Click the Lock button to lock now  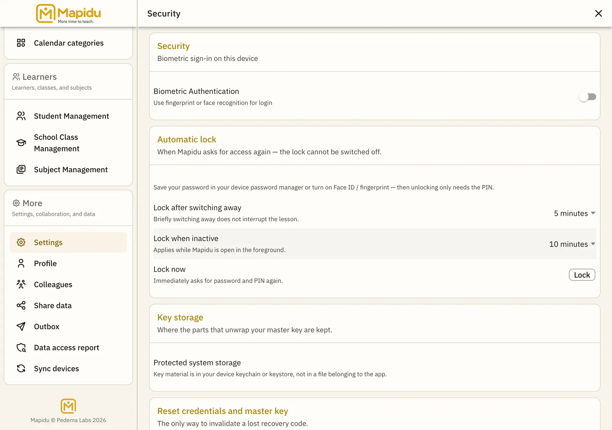[582, 275]
